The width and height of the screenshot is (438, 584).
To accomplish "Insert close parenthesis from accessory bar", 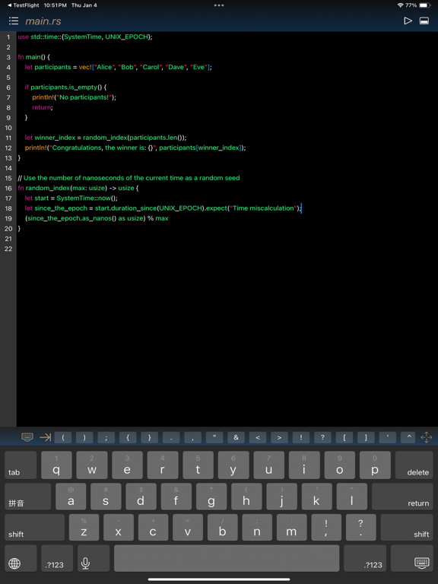I will click(x=84, y=438).
